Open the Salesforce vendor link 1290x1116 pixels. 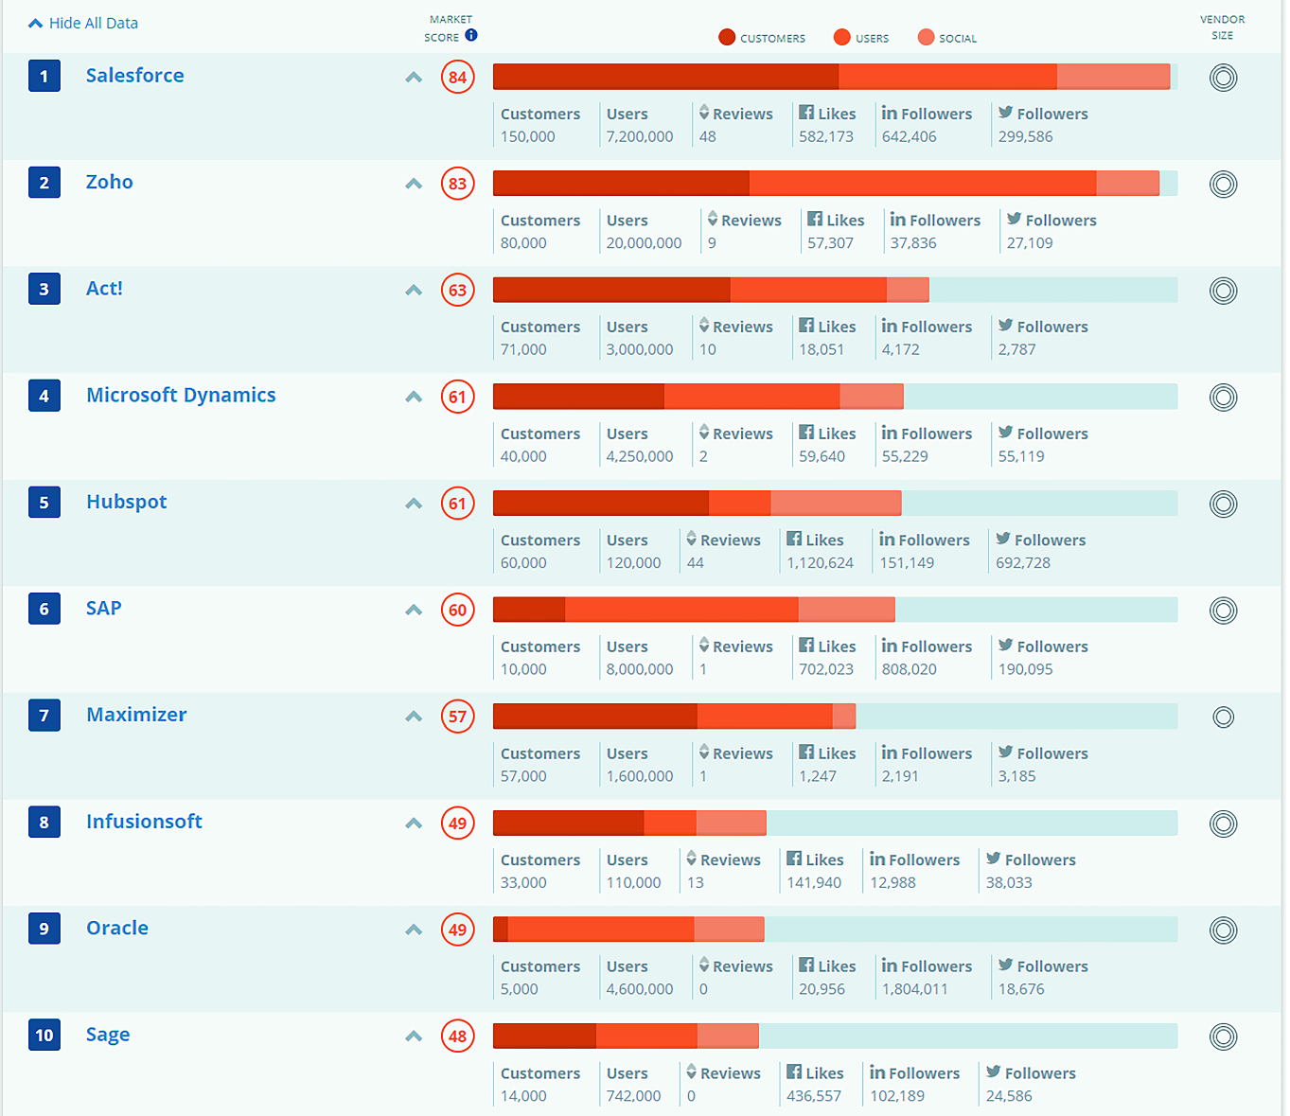coord(135,76)
